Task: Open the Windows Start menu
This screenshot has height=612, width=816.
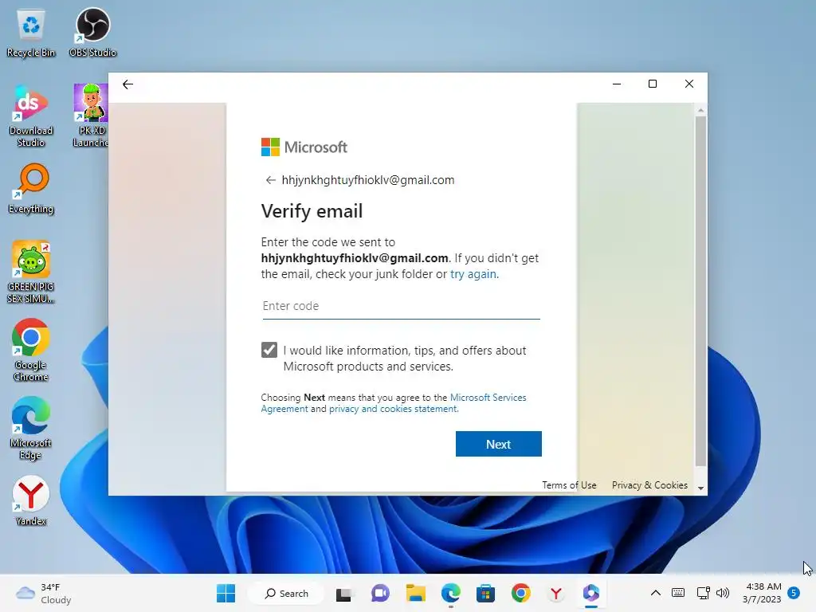Action: (x=226, y=593)
